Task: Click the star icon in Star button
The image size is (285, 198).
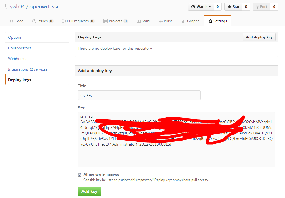Action: [x=230, y=7]
